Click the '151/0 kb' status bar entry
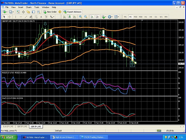Image resolution: width=186 pixels, height=140 pixels. [x=170, y=131]
